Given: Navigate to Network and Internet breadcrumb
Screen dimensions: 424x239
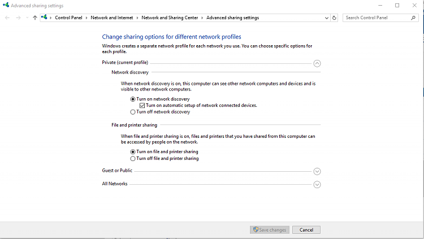Looking at the screenshot, I should (x=112, y=18).
